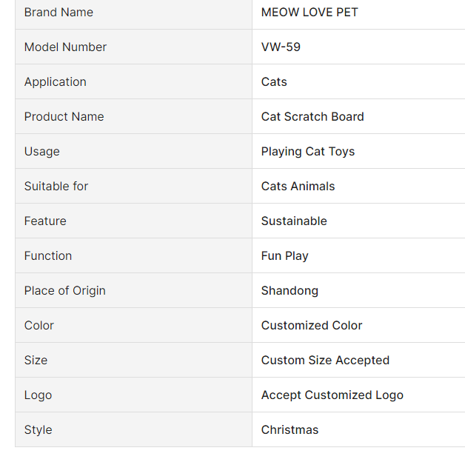Select the 'Cats Animals' value text
This screenshot has width=465, height=462.
click(298, 186)
